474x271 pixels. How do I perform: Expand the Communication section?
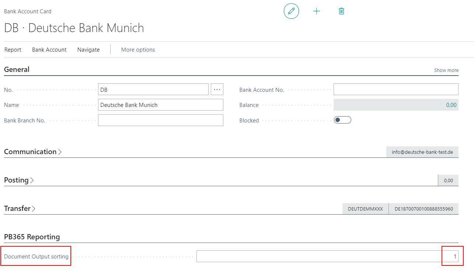tap(33, 152)
